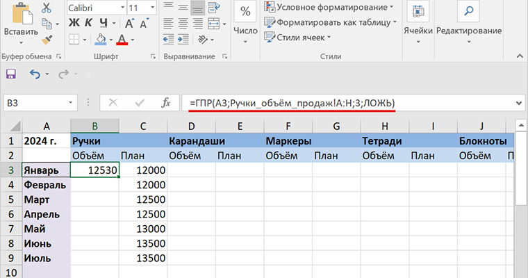The image size is (528, 278).
Task: Open Insert Function fx dialog
Action: pos(165,103)
